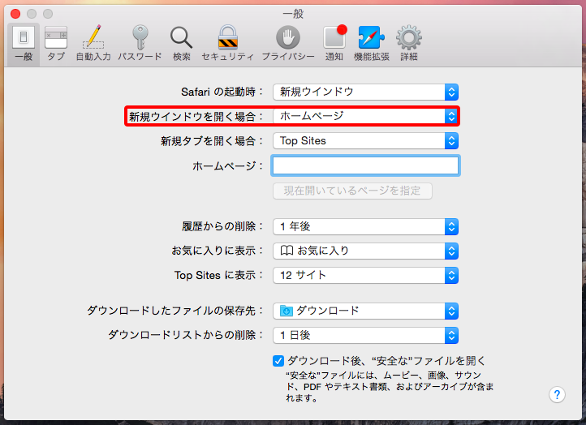
Task: Open the セキュリティ padlock icon pane
Action: point(227,44)
